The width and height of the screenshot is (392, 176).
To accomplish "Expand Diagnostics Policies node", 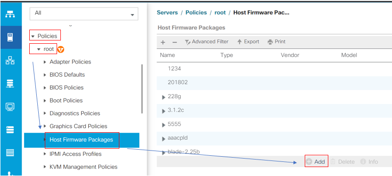I will [45, 113].
